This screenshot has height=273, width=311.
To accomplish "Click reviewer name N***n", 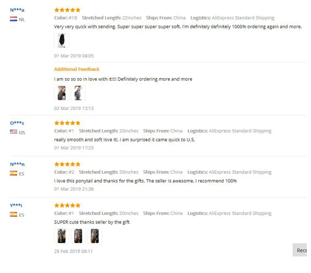I will pyautogui.click(x=17, y=164).
